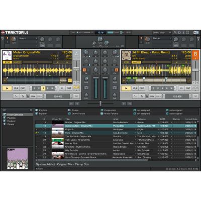
Task: Open preferences via the gear icon
Action: [x=179, y=33]
